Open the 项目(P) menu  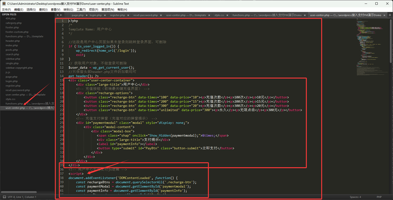[x=93, y=10]
